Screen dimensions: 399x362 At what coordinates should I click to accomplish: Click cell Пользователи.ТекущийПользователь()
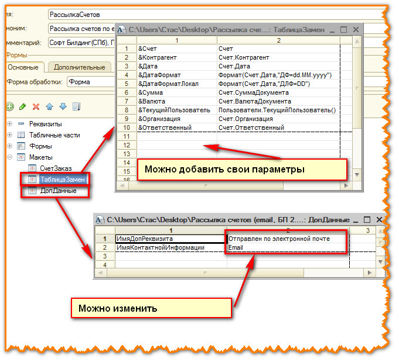[x=280, y=111]
